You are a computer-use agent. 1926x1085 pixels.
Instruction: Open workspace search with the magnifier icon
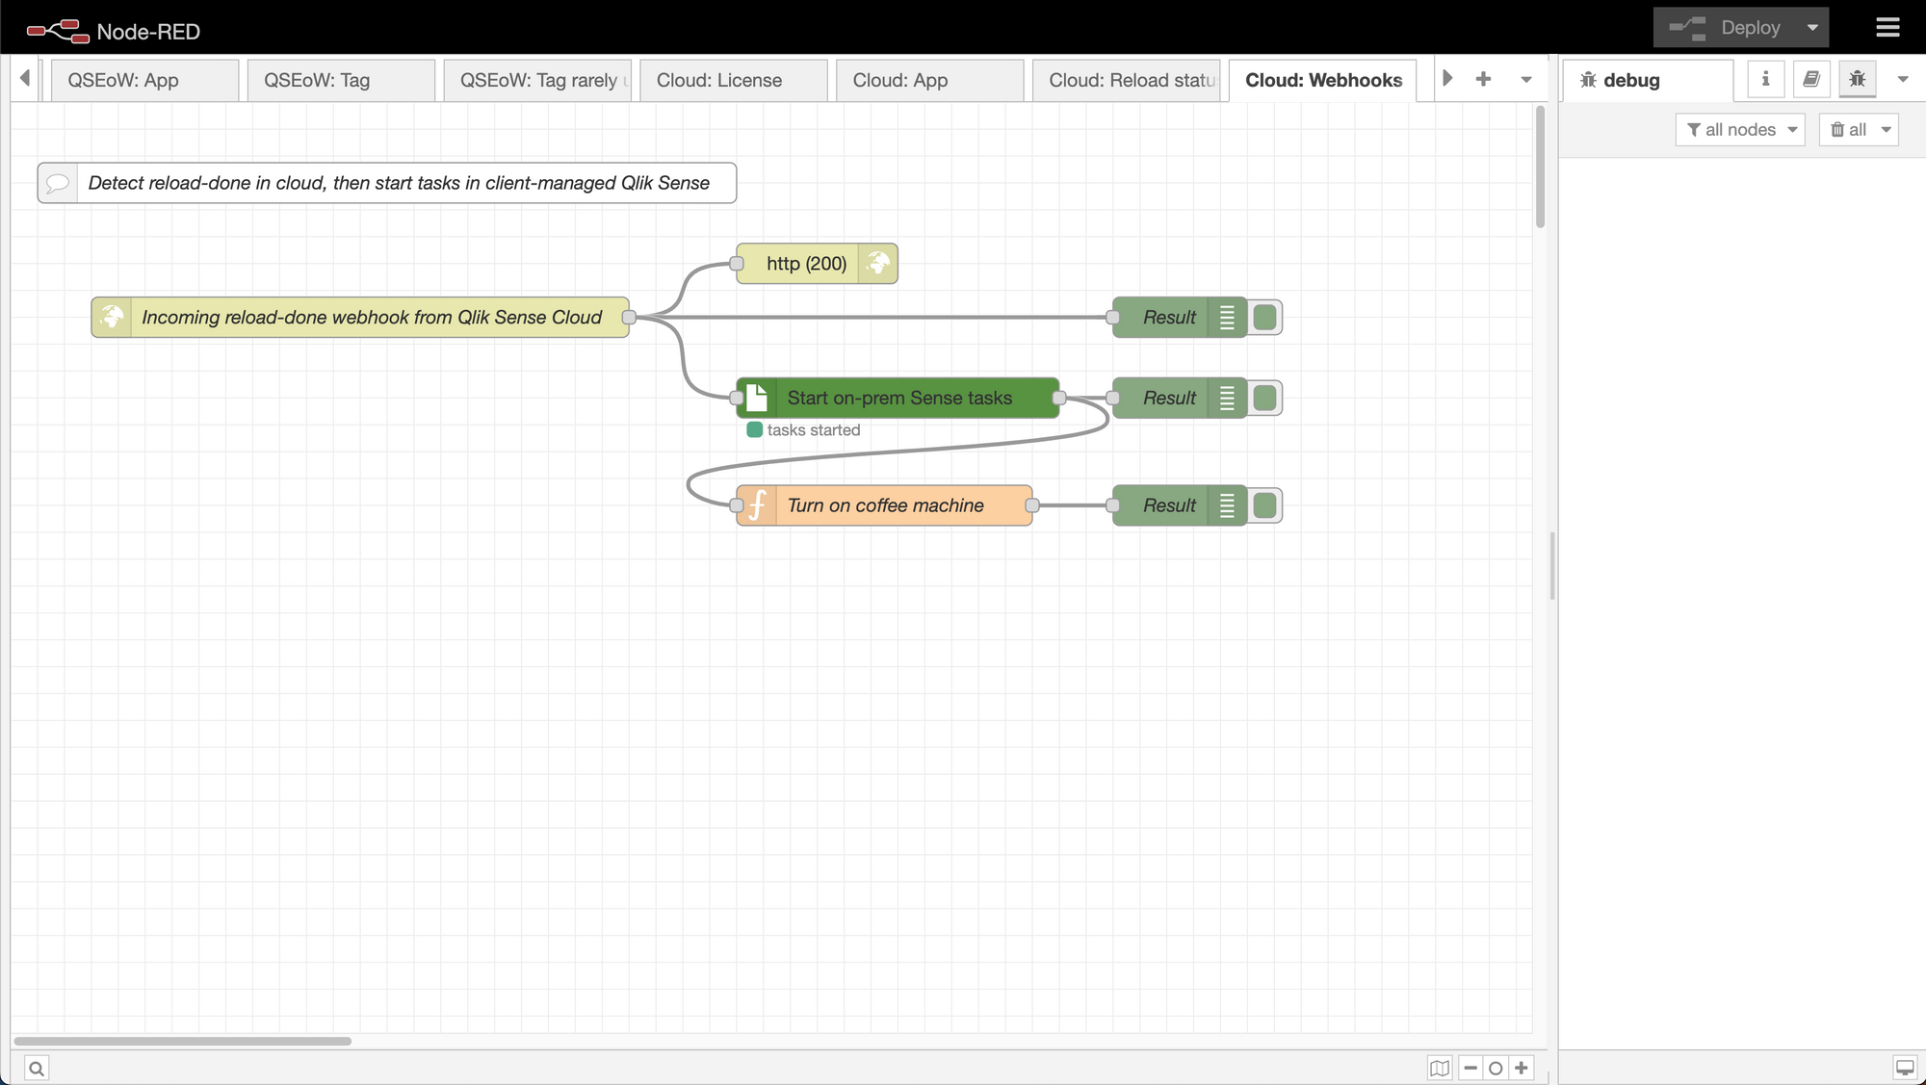pyautogui.click(x=36, y=1068)
